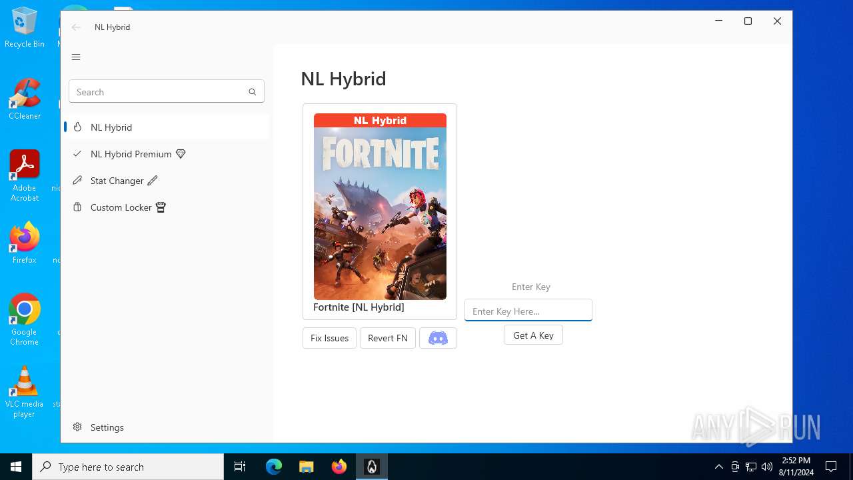
Task: Open the Windows Start menu
Action: point(16,467)
